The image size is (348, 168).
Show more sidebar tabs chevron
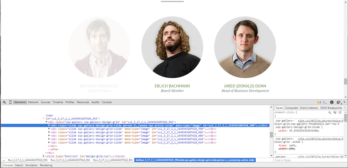pos(345,108)
